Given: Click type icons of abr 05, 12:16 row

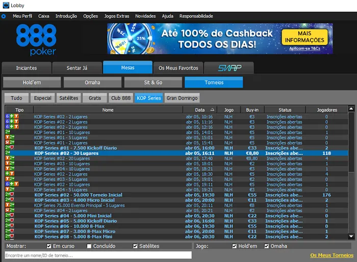Looking at the screenshot, I should click(12, 127).
